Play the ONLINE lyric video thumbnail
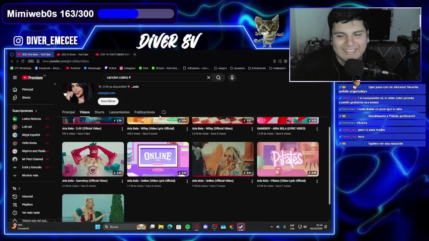 (158, 159)
